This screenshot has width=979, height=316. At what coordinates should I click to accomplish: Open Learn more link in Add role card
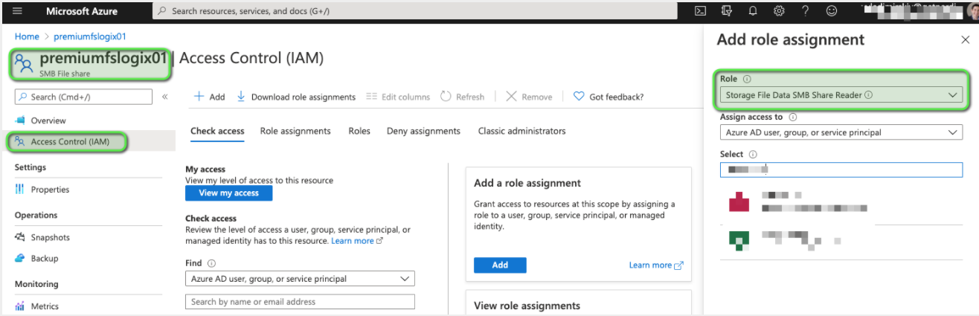(655, 265)
